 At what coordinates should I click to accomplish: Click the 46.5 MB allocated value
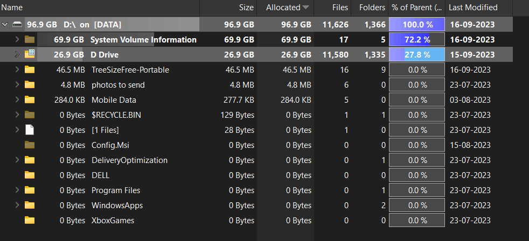coord(296,70)
